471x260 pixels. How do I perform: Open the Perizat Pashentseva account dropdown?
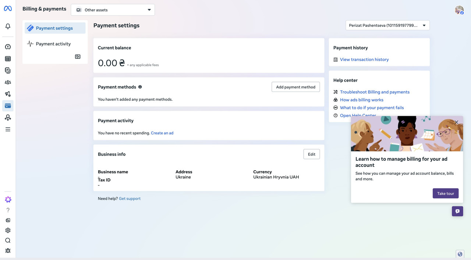387,25
